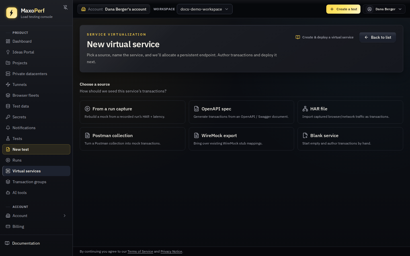Go to New test in the sidebar
This screenshot has height=256, width=410.
[36, 149]
